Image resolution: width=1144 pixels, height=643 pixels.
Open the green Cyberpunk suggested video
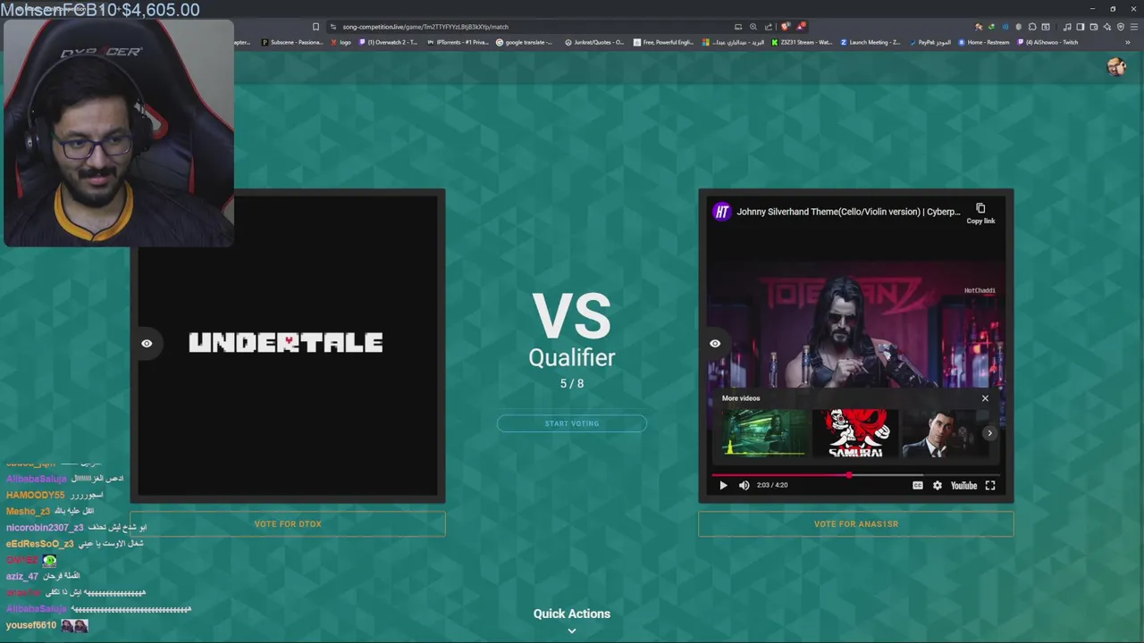coord(764,433)
